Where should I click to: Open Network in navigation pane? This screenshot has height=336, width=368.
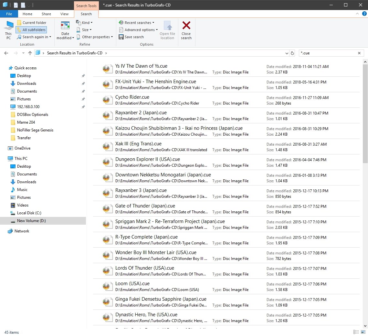pyautogui.click(x=22, y=231)
